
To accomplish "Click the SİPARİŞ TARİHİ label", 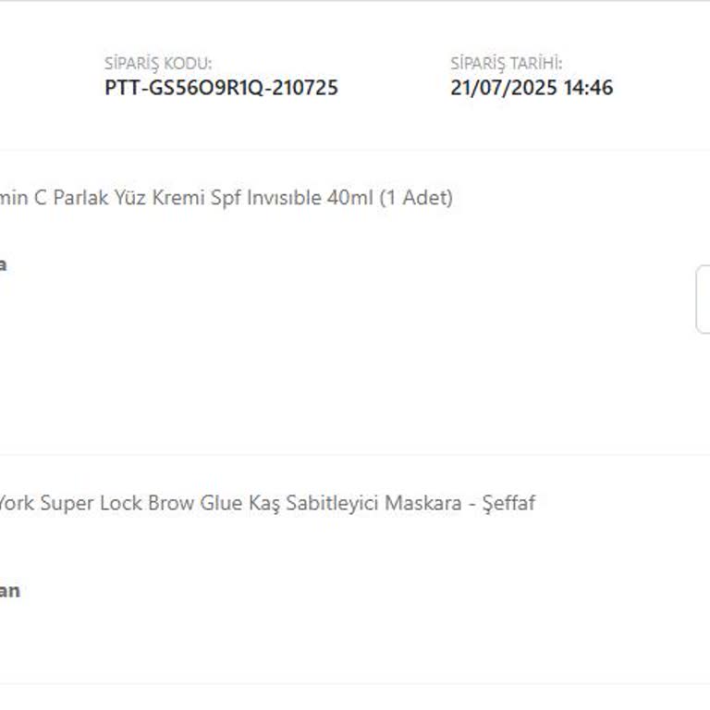I will 506,64.
